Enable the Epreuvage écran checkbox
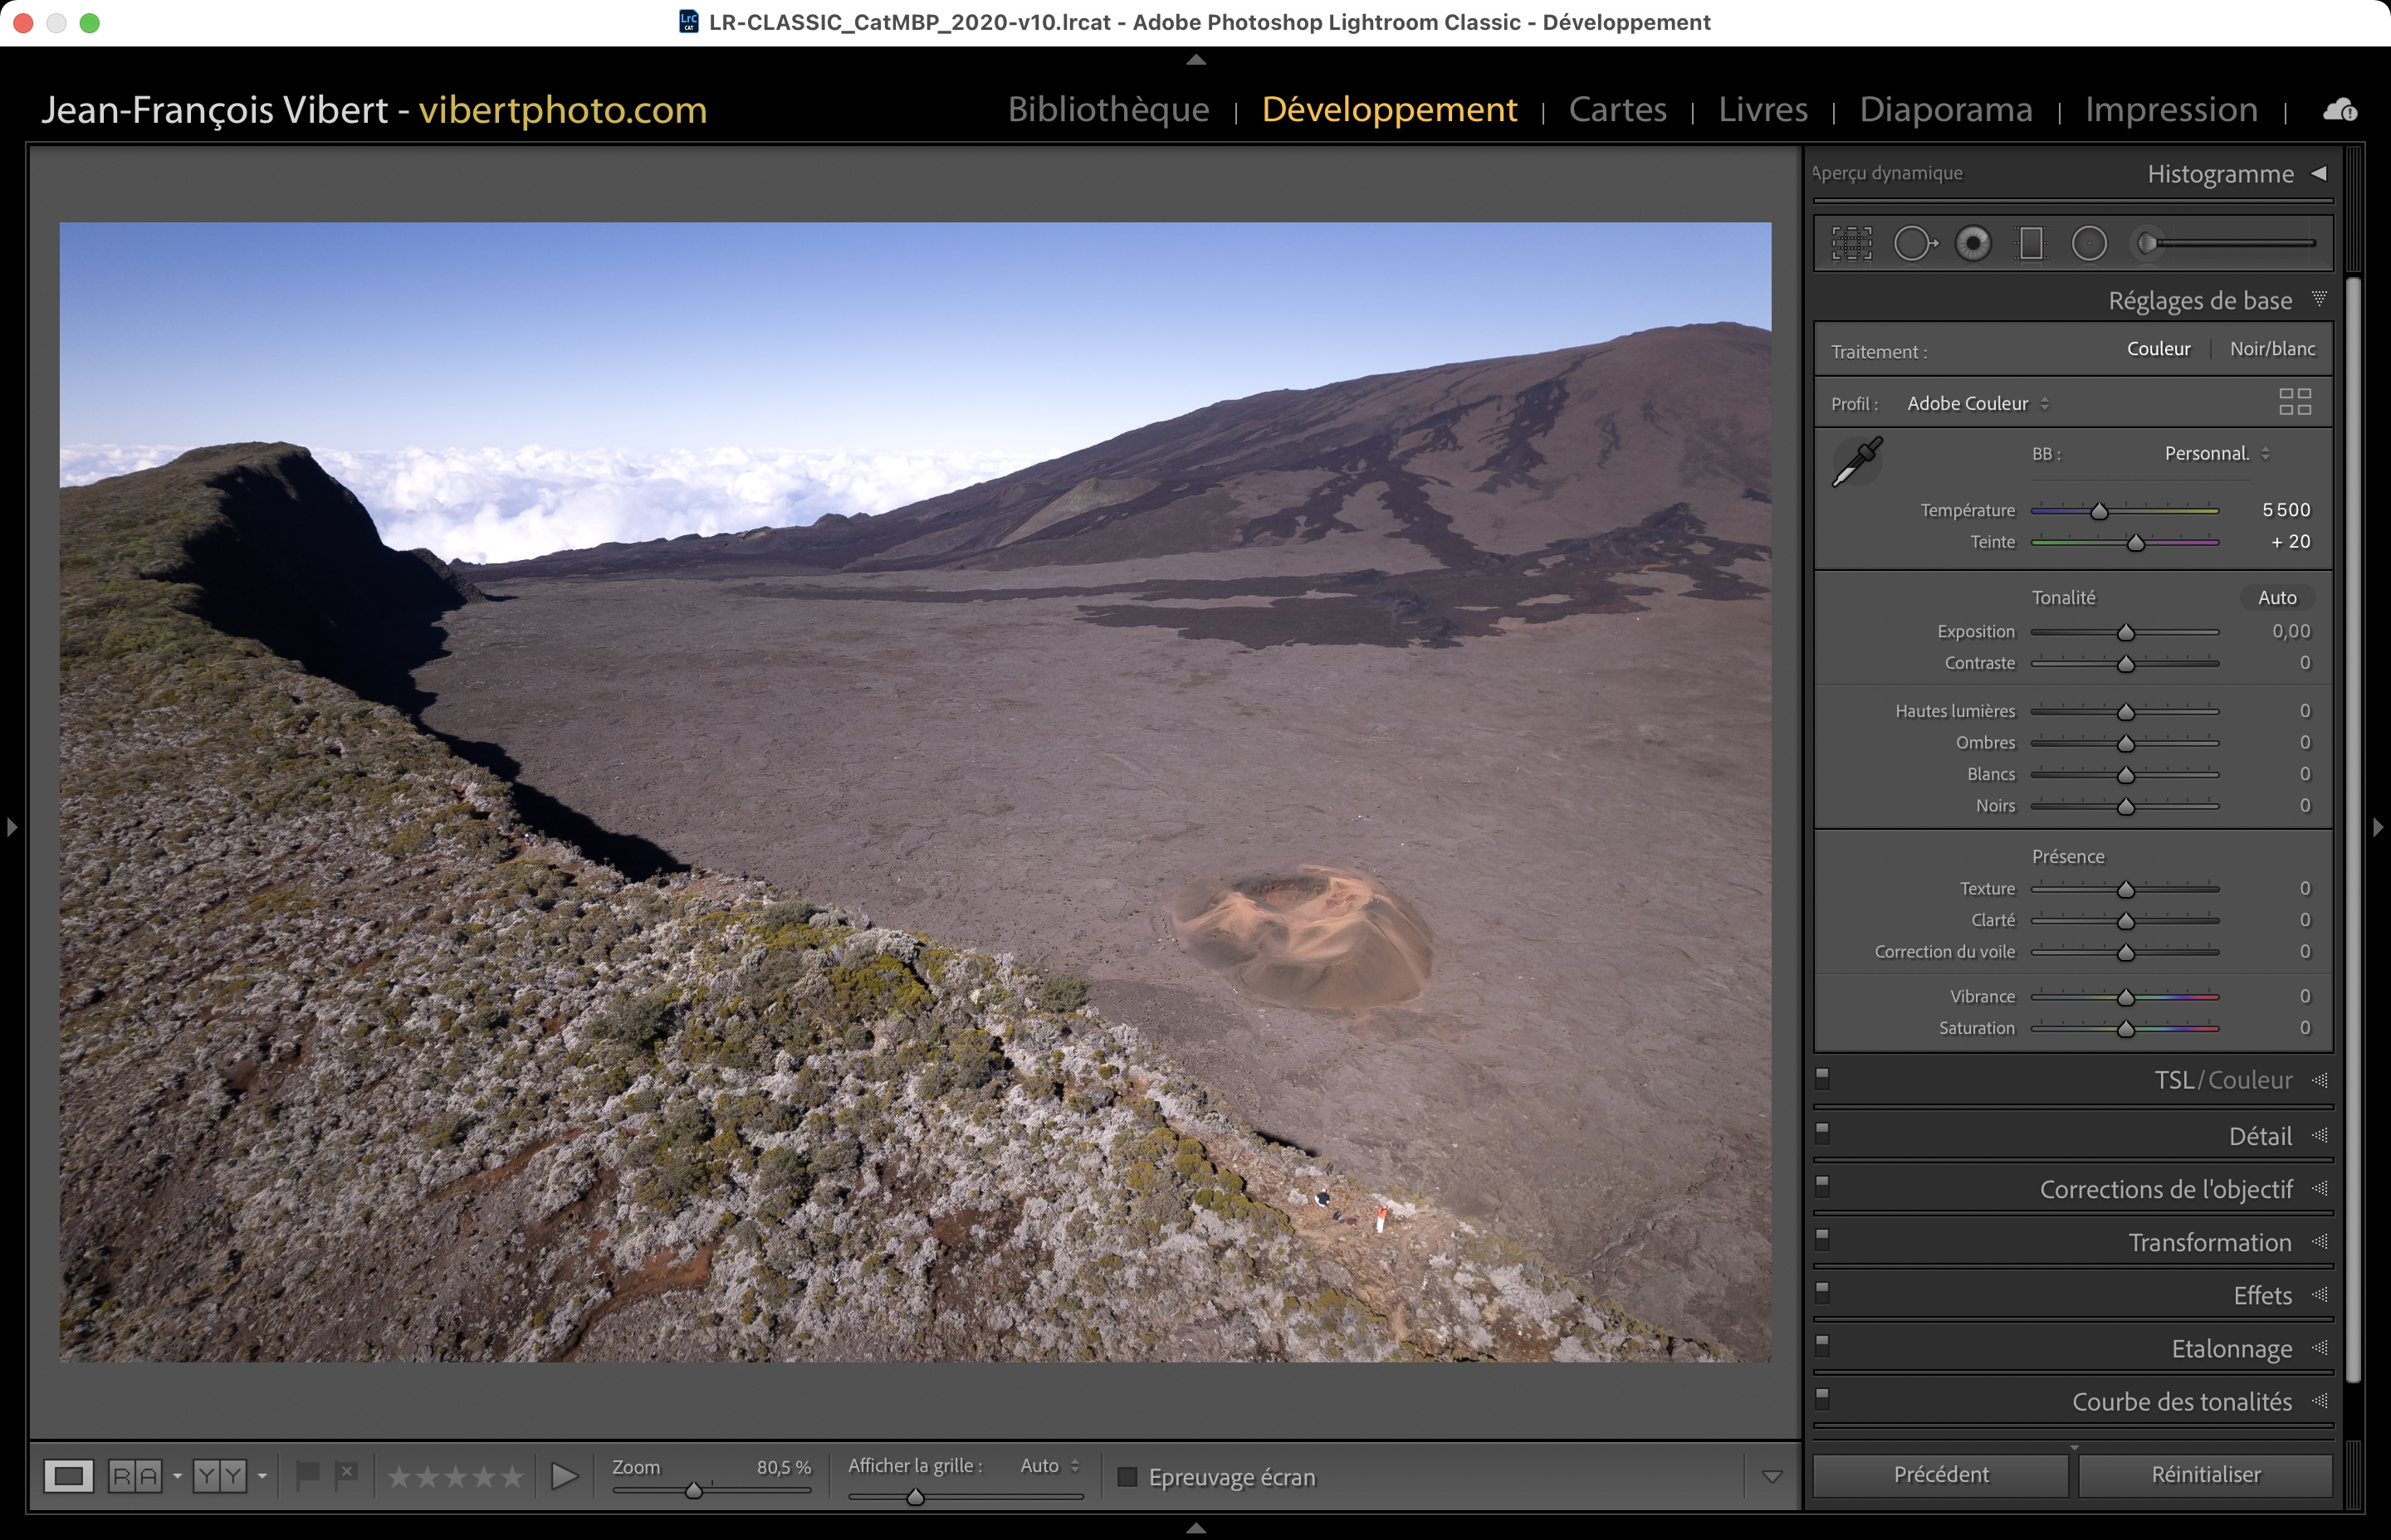 tap(1127, 1477)
